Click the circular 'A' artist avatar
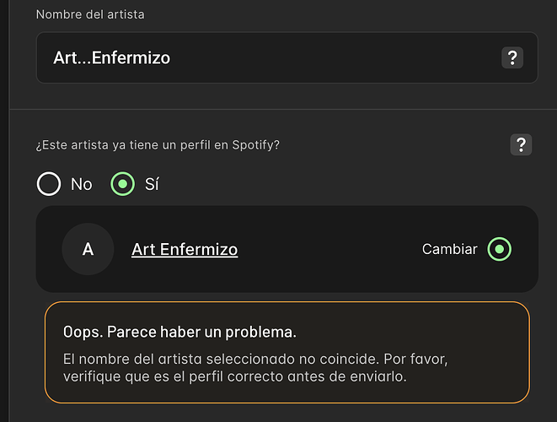Image resolution: width=557 pixels, height=422 pixels. coord(88,249)
